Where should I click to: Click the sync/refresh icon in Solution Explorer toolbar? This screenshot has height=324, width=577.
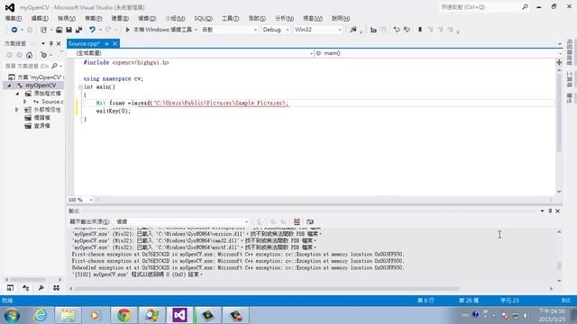click(44, 55)
